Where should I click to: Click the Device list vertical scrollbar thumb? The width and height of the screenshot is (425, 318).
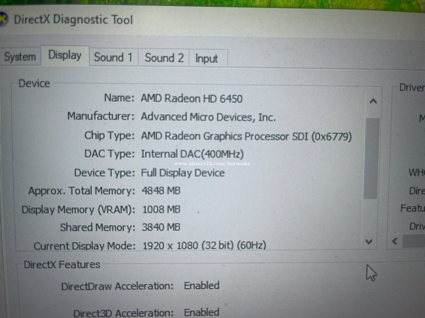[x=371, y=158]
